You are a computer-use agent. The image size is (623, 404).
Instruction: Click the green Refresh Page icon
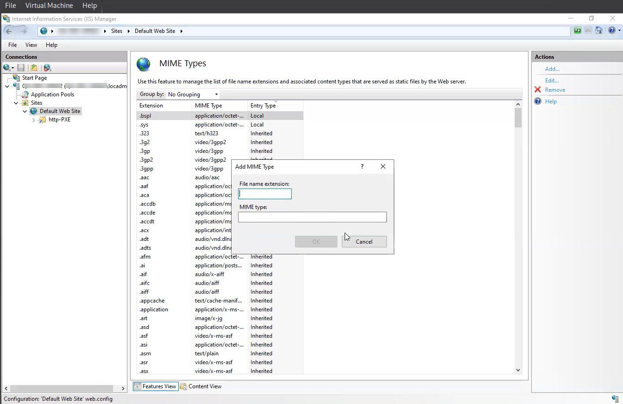(x=577, y=31)
